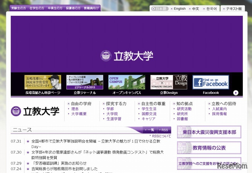
Task: Click the 教育情報の公表 banner
Action: coord(209,148)
